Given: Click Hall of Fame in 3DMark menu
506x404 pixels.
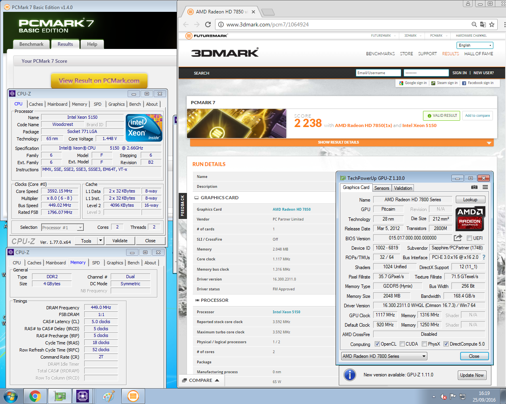Looking at the screenshot, I should (x=479, y=54).
